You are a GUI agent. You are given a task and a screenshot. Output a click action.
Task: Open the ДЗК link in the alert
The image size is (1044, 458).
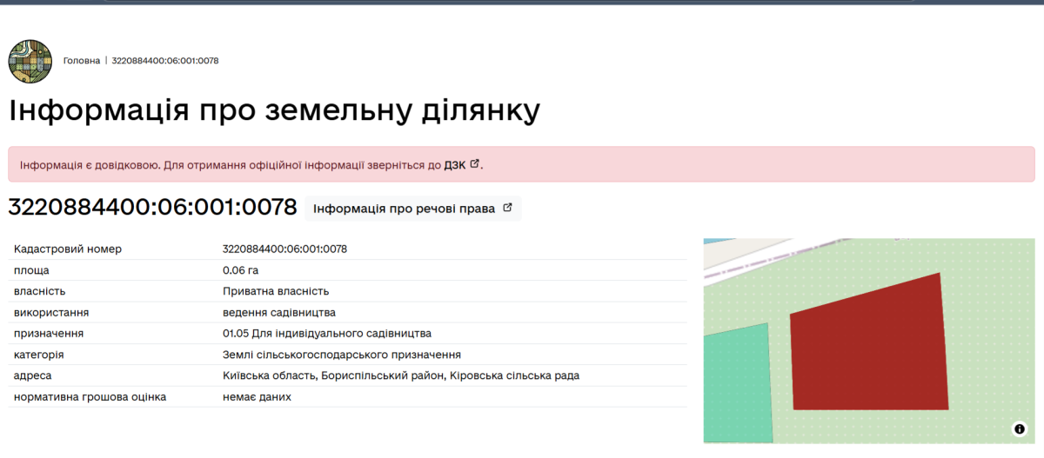point(455,164)
